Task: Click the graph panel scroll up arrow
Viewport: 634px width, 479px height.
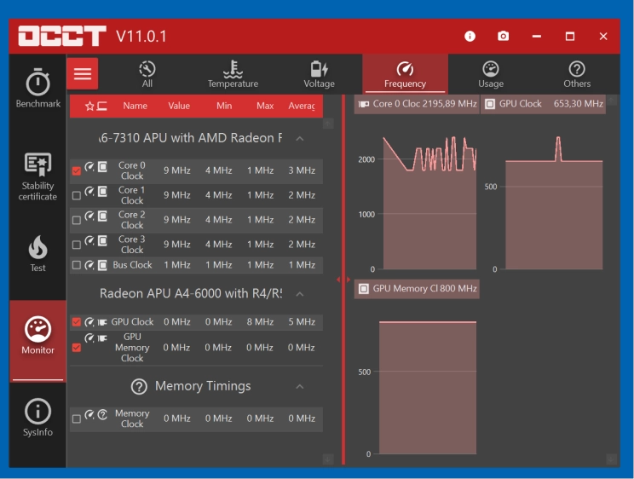Action: [611, 100]
